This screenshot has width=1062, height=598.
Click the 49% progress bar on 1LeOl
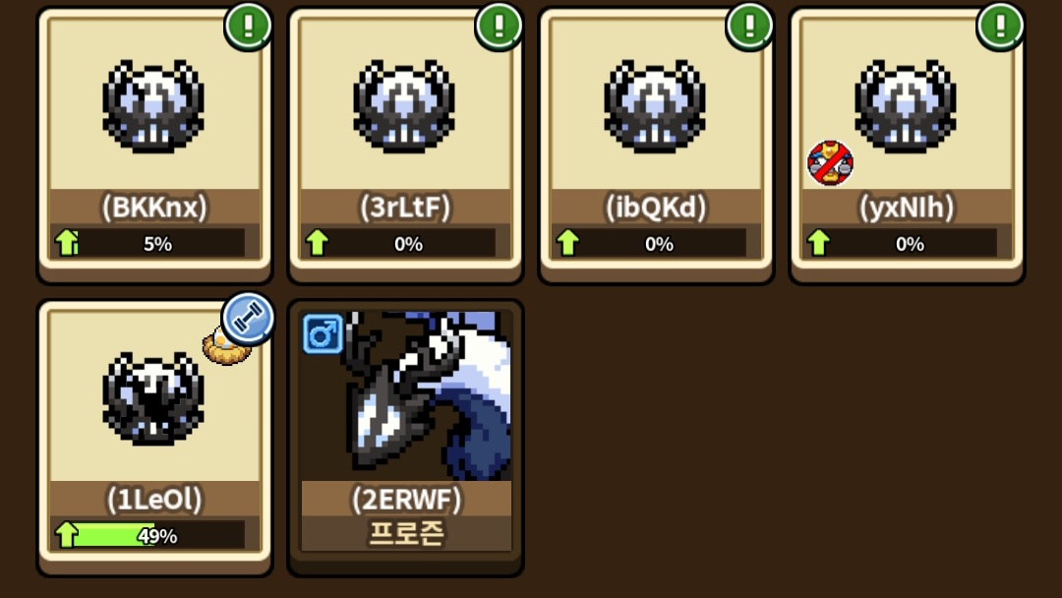[x=157, y=535]
